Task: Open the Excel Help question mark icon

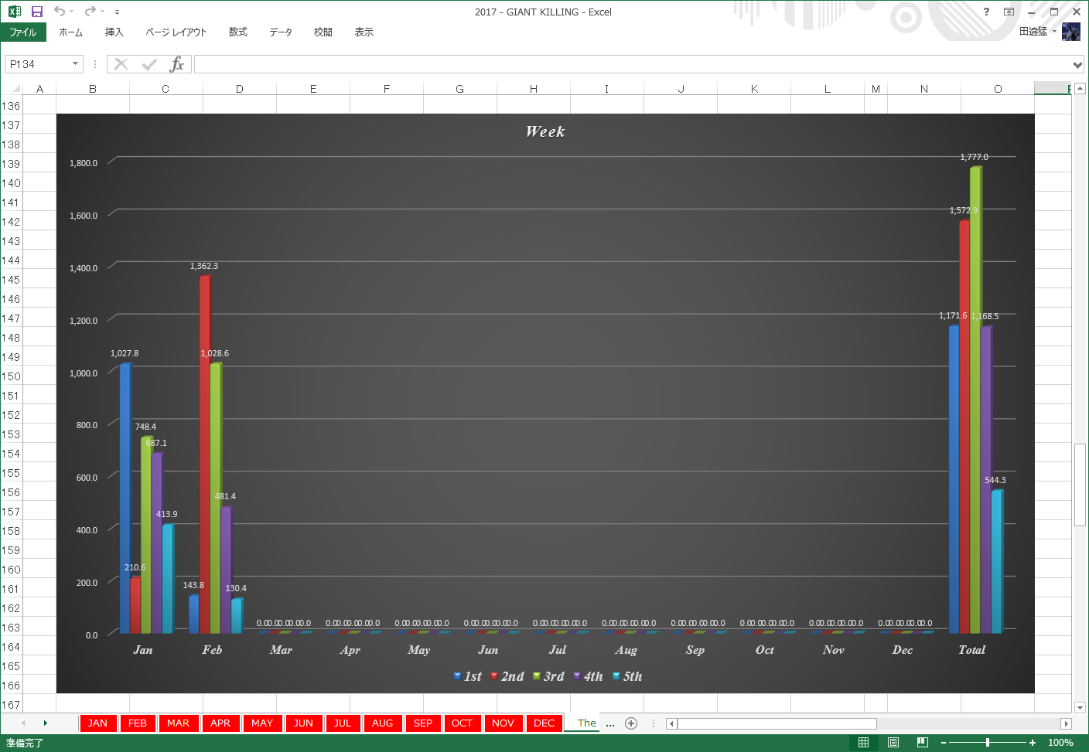Action: pos(986,12)
